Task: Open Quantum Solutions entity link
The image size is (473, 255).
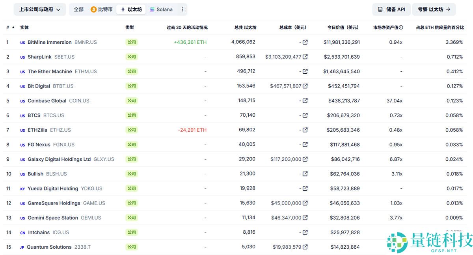Action: click(x=49, y=247)
